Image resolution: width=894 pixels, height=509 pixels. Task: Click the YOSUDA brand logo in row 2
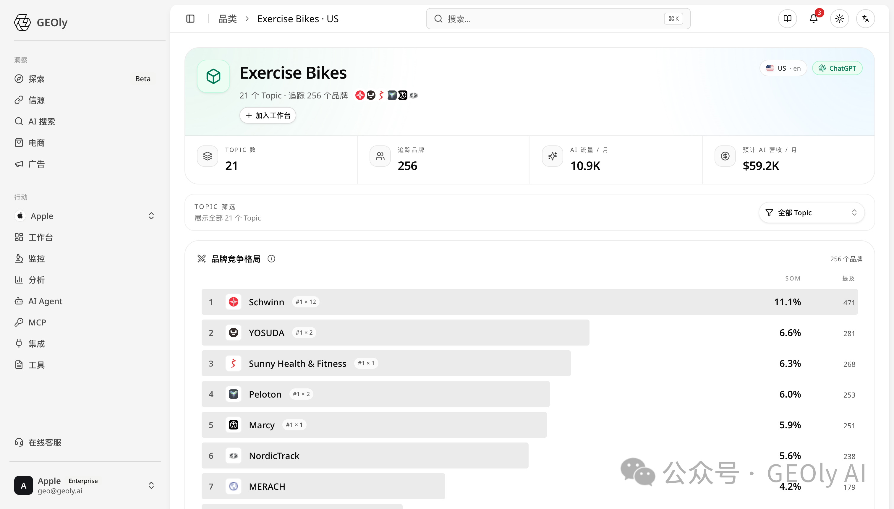point(234,333)
